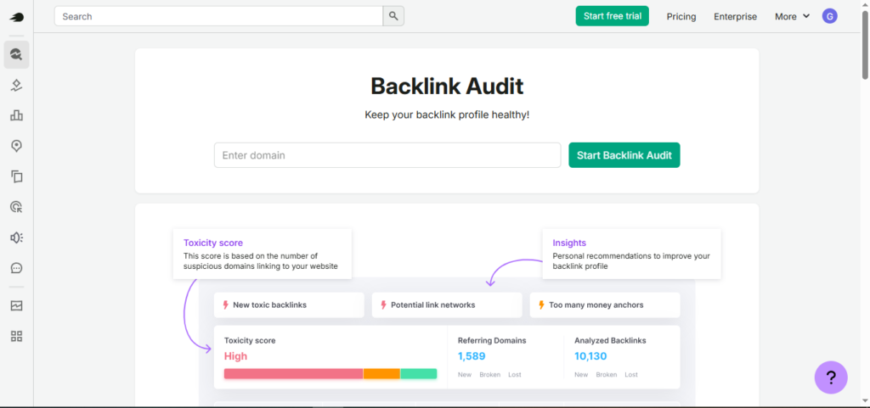
Task: Open the Enterprise page
Action: pyautogui.click(x=735, y=17)
